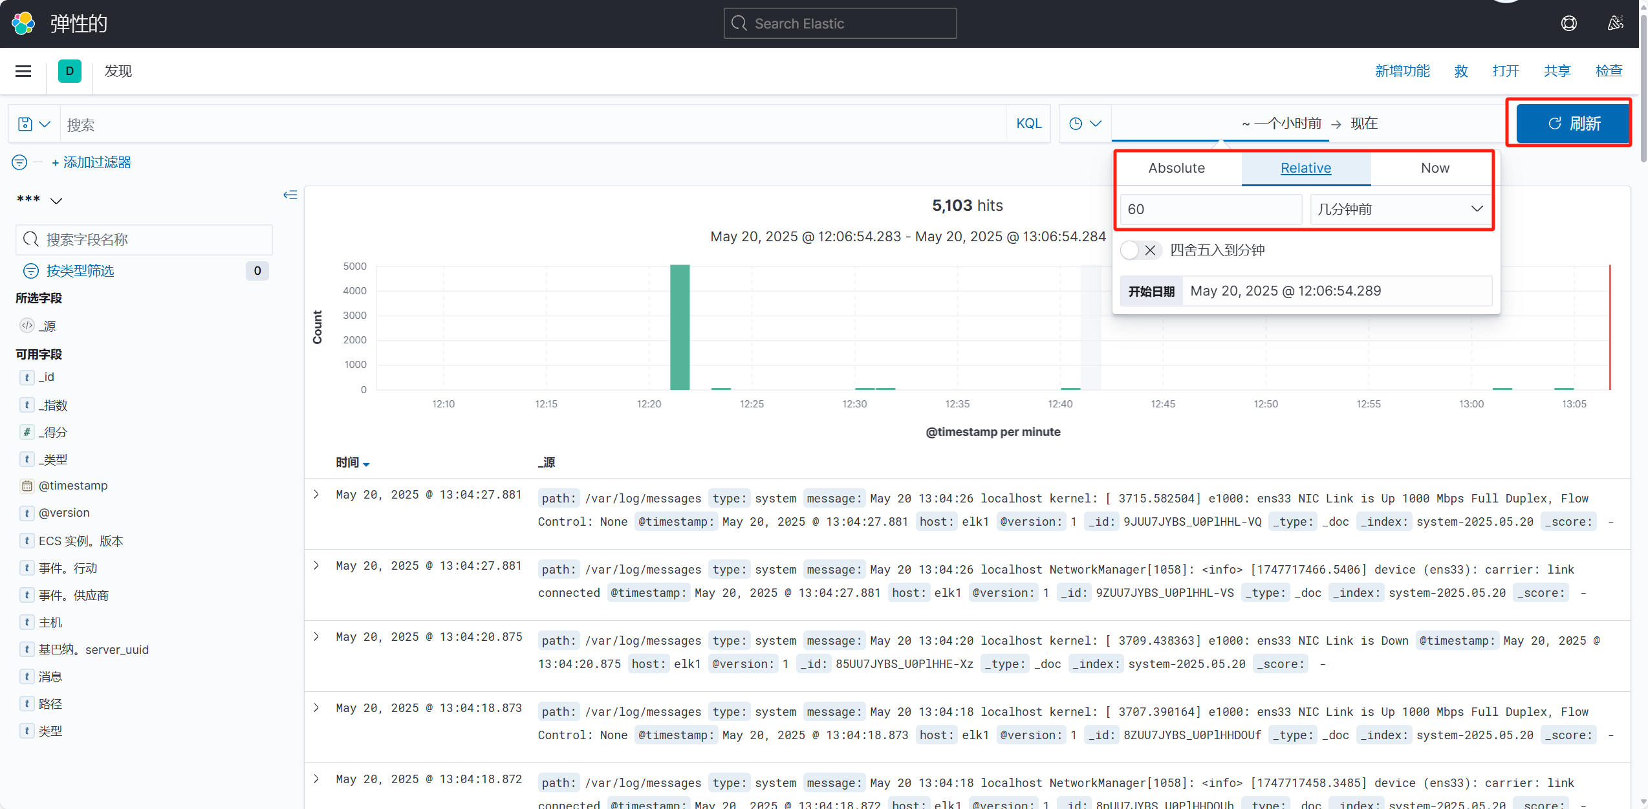1648x809 pixels.
Task: Click the refresh button
Action: (1572, 123)
